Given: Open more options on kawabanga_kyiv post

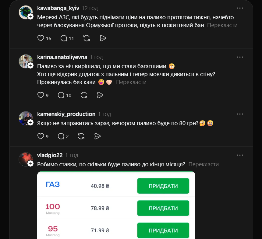Looking at the screenshot, I should coord(240,8).
